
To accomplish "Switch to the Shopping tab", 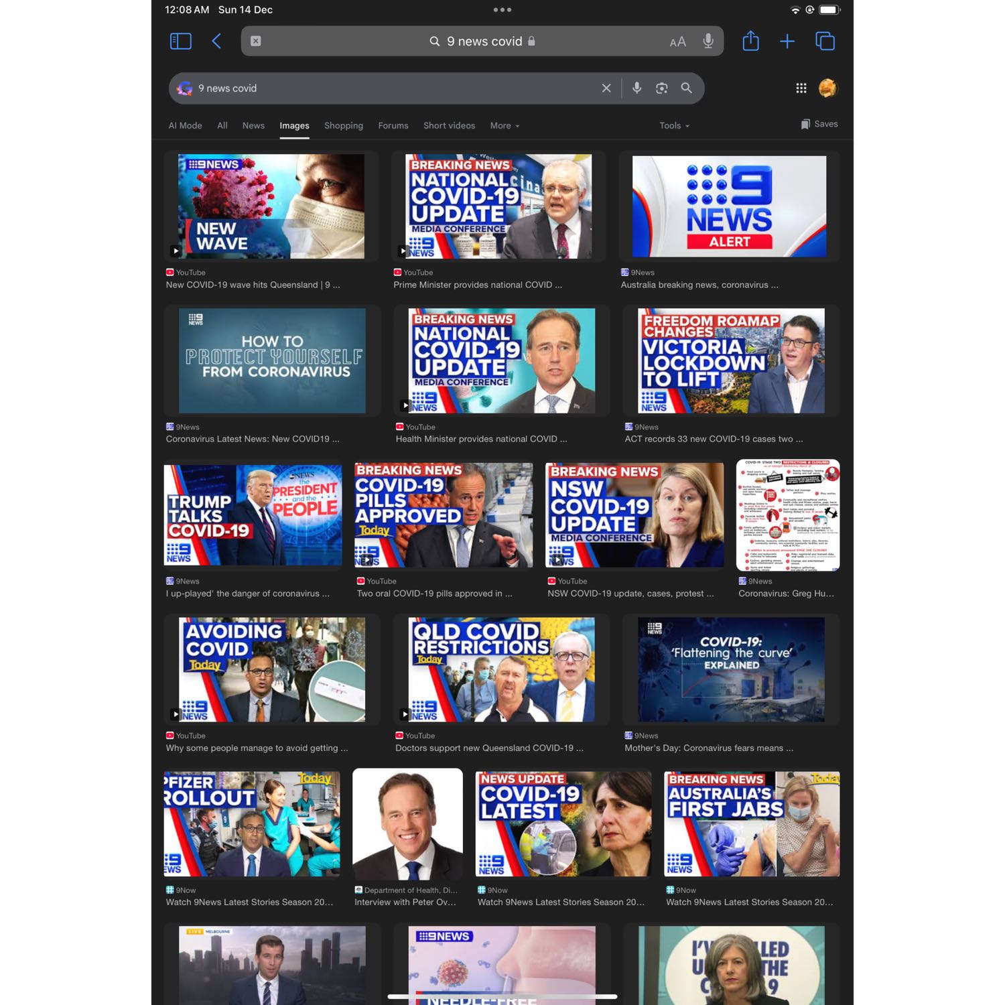I will tap(344, 125).
